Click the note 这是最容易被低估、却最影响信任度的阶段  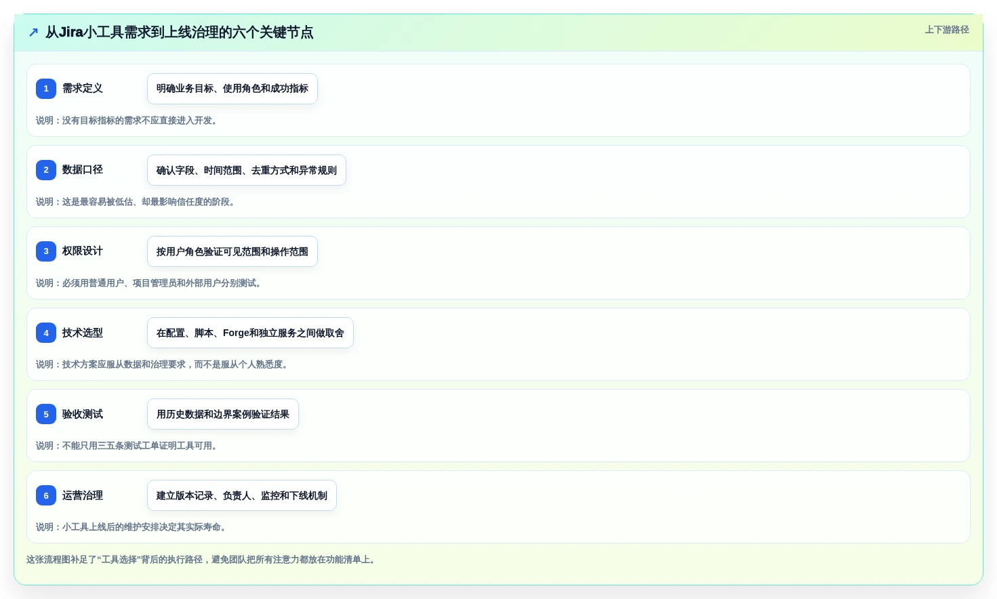137,202
